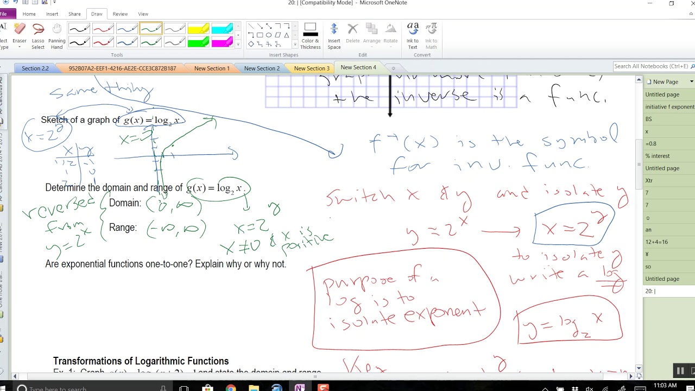Pick the thick black pen, bottom row
This screenshot has height=391, width=695.
pyautogui.click(x=79, y=42)
